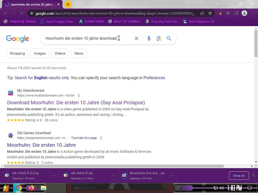This screenshot has height=193, width=258.
Task: Open the Chrome profile avatar menu
Action: [244, 13]
